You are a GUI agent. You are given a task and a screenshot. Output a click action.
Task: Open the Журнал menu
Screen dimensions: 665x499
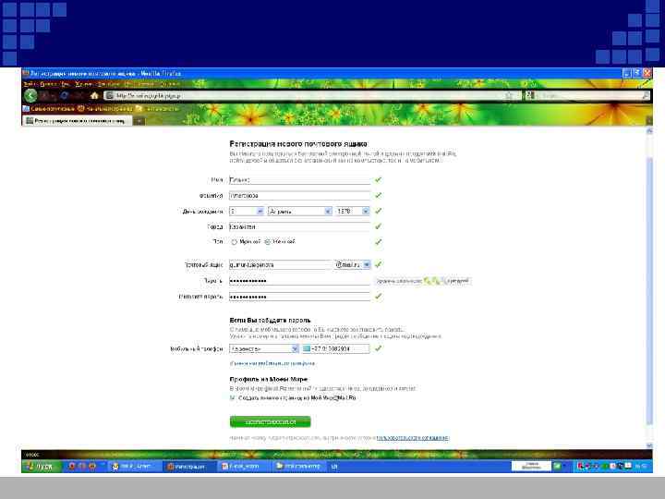click(84, 84)
